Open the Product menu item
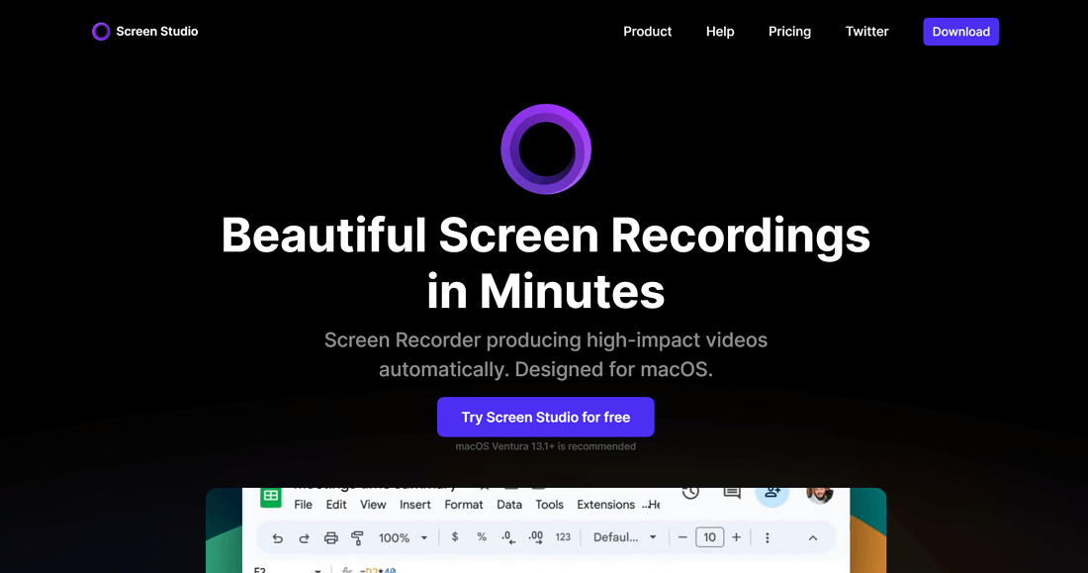The image size is (1088, 573). click(648, 32)
